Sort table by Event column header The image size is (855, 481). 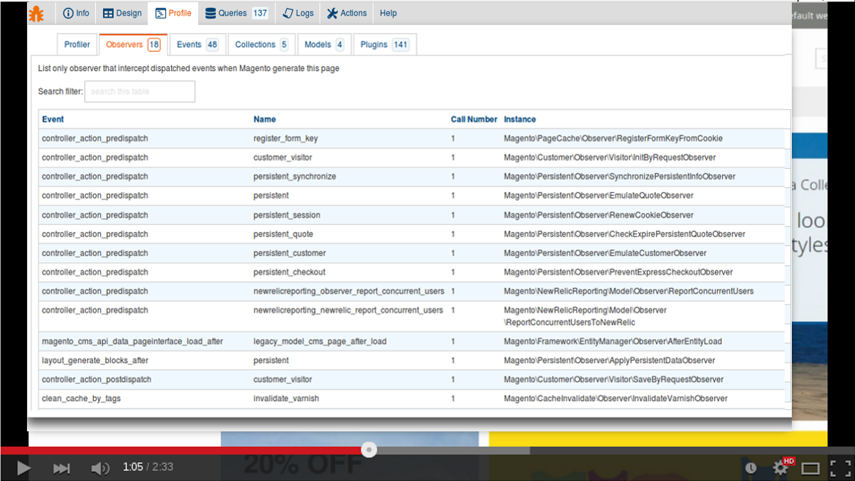53,119
